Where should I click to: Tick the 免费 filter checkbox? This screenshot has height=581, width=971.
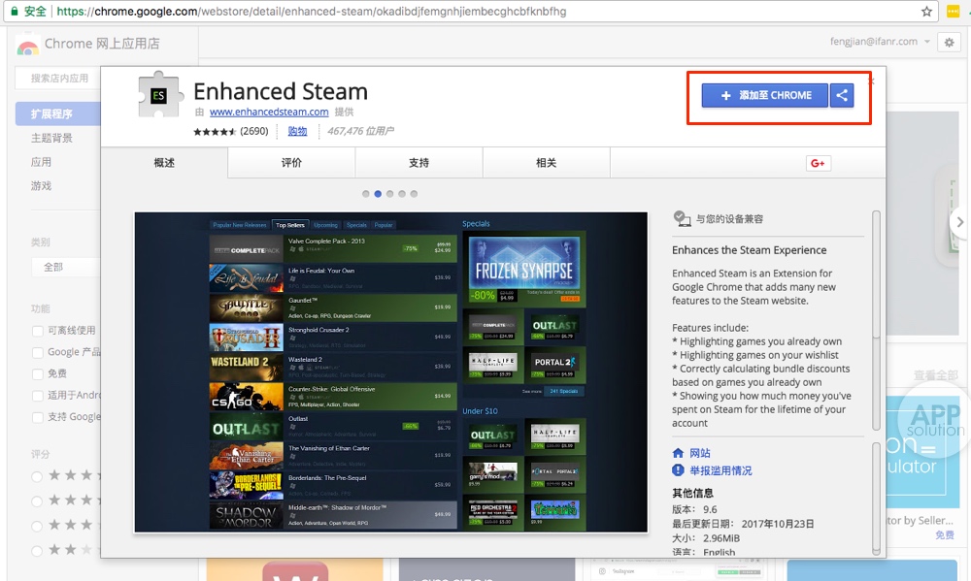[x=38, y=373]
